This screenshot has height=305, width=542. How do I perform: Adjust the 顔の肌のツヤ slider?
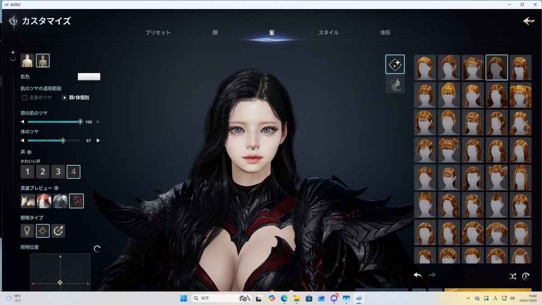54,122
